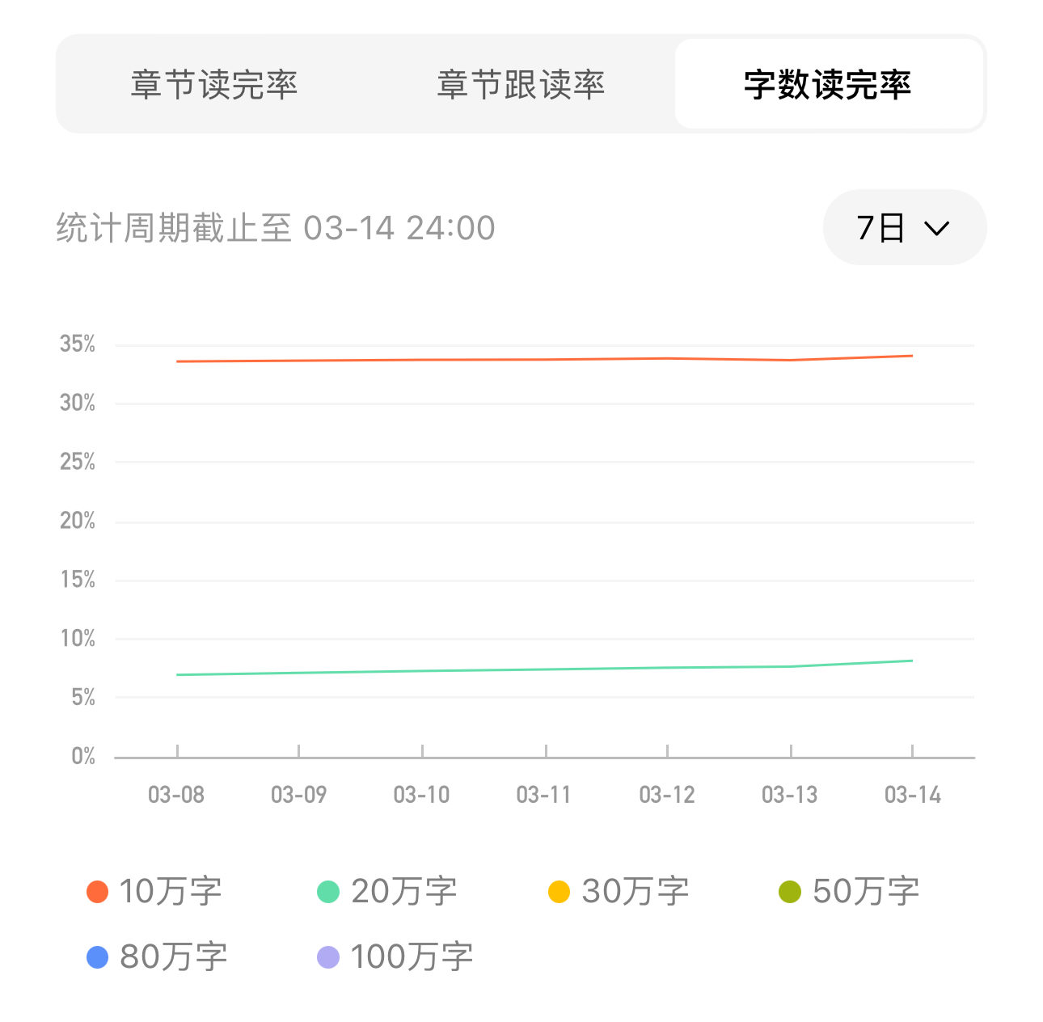Hide the 20万字 series via label
This screenshot has height=1022, width=1043.
coord(404,892)
